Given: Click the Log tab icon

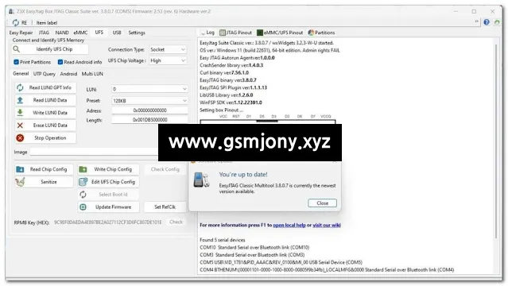Looking at the screenshot, I should [x=203, y=33].
